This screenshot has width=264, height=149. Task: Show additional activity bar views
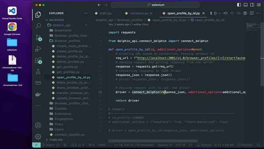coord(38,106)
